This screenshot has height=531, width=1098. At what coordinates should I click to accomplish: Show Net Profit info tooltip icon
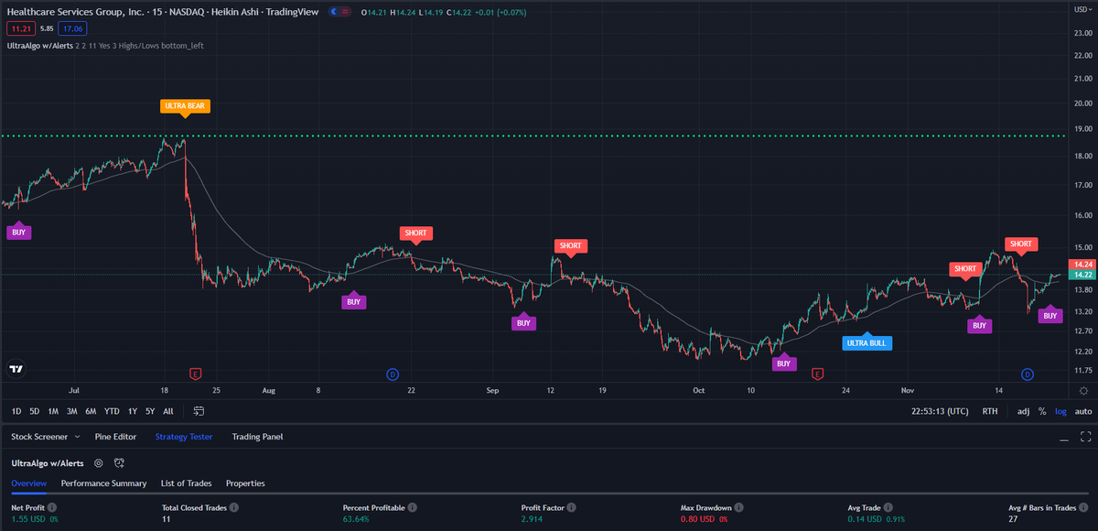coord(52,506)
